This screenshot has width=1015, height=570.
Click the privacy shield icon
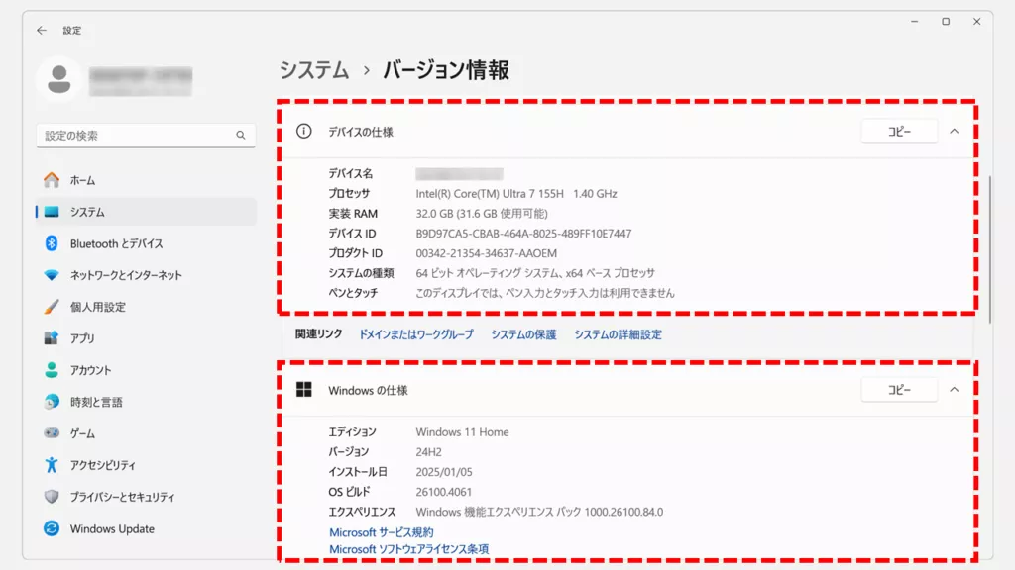tap(52, 497)
